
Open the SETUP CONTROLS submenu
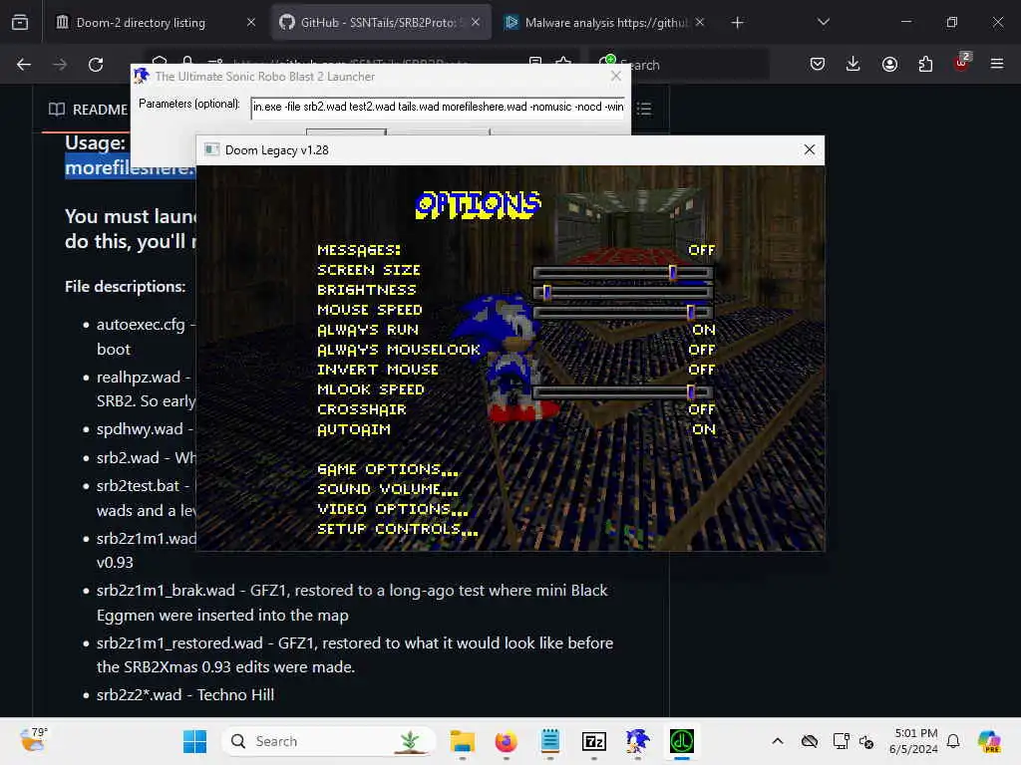tap(397, 530)
